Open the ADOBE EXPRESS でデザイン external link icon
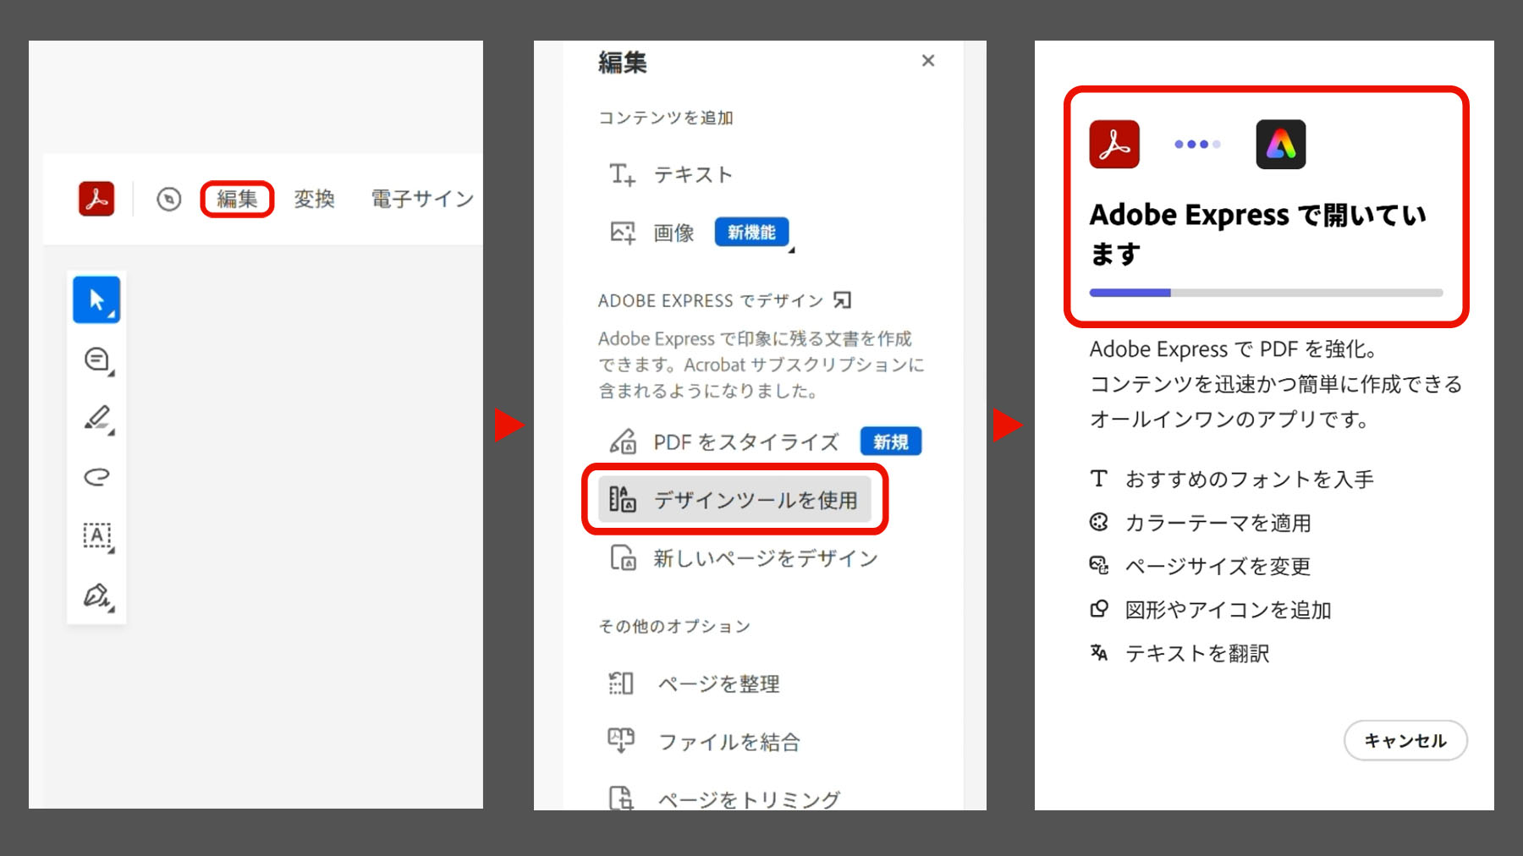Screen dimensions: 1523x856 (842, 300)
